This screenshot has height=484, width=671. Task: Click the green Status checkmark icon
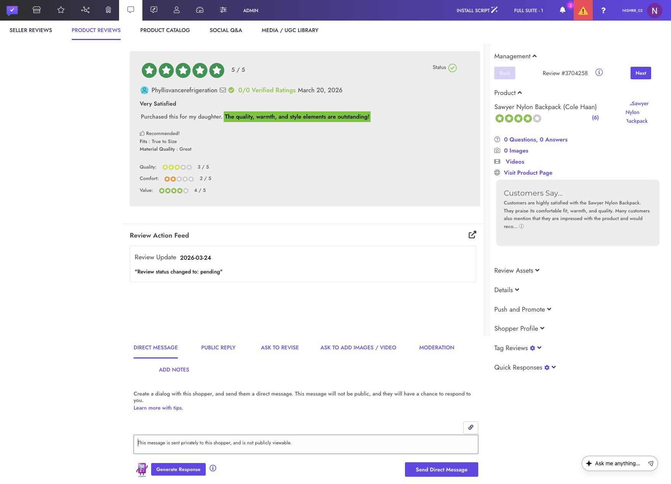[x=452, y=68]
